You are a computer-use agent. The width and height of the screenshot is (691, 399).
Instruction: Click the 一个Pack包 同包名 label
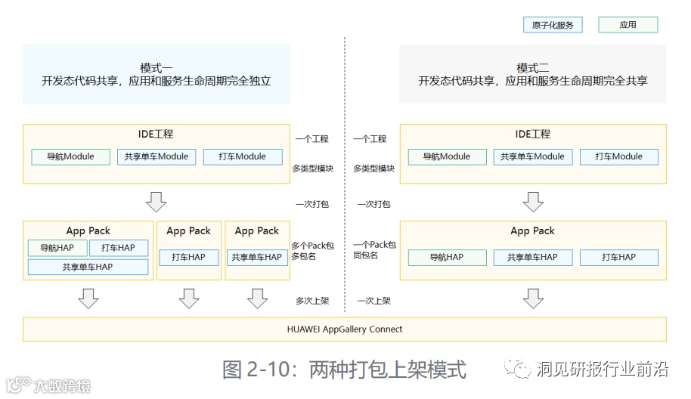(374, 250)
